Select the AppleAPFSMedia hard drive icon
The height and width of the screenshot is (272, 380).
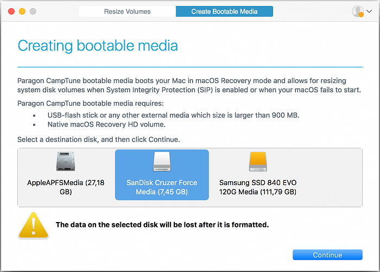point(66,162)
